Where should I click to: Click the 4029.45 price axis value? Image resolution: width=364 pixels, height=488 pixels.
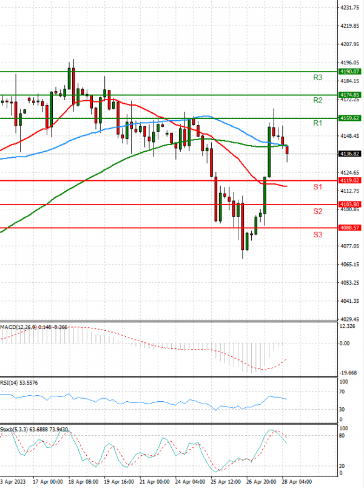point(349,319)
